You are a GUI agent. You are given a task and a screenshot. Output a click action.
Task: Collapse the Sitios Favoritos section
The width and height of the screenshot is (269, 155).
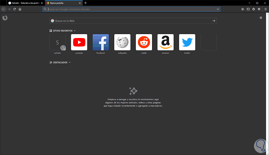point(75,31)
